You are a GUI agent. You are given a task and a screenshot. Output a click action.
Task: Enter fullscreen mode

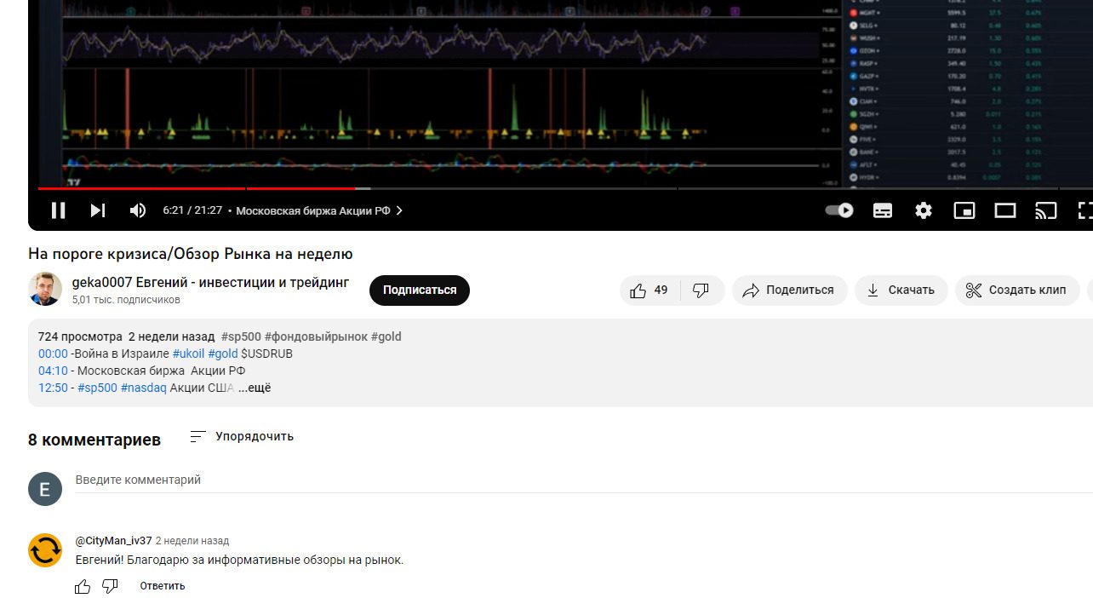point(1083,210)
